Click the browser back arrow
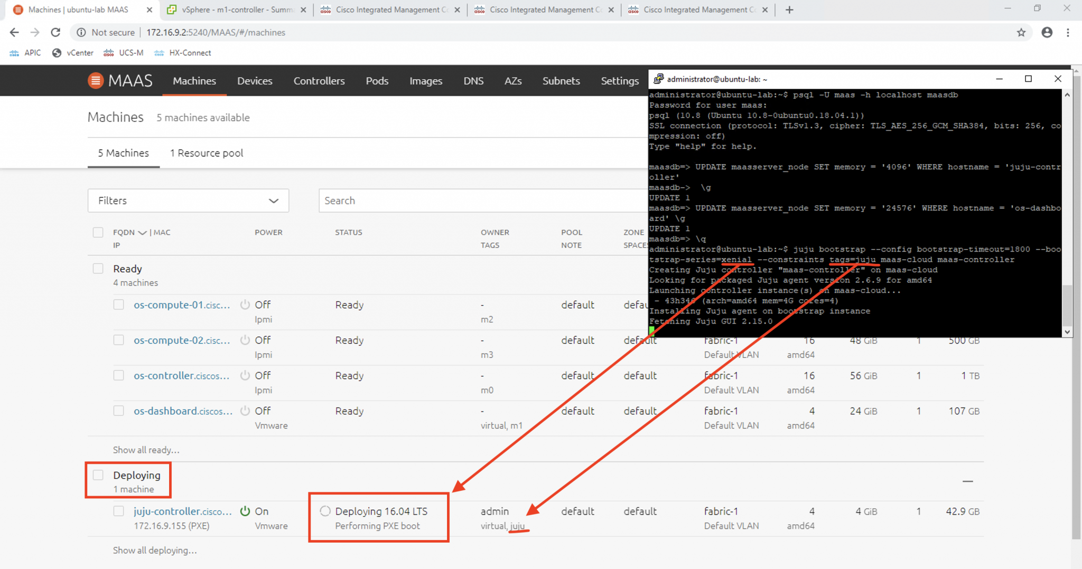The width and height of the screenshot is (1082, 569). (x=14, y=32)
